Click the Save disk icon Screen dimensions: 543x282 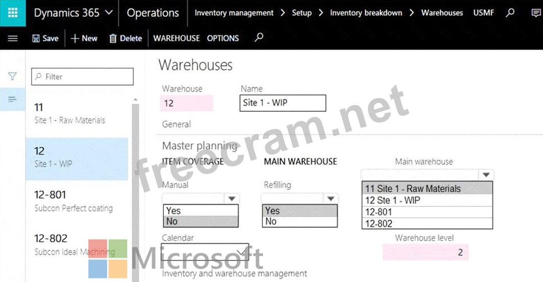point(36,38)
